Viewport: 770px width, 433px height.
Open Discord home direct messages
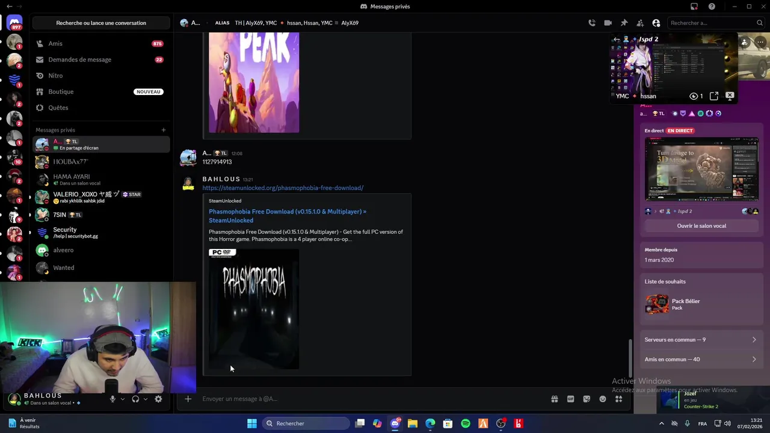(15, 23)
